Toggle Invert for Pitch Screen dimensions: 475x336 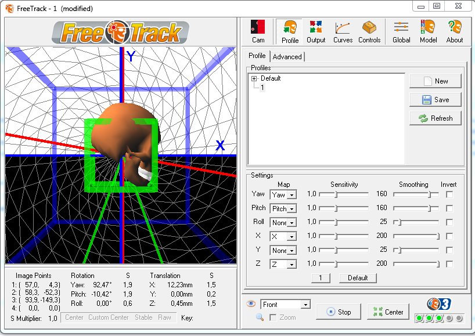(449, 208)
